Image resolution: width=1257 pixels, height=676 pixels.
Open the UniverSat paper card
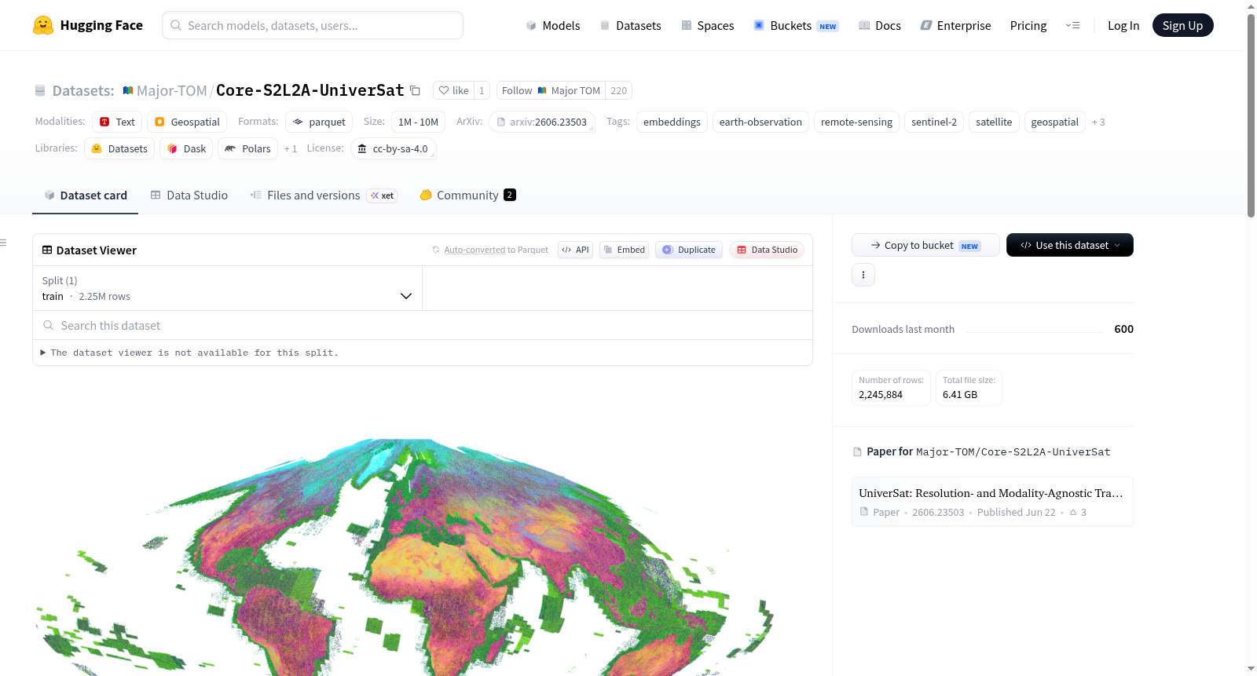click(992, 502)
